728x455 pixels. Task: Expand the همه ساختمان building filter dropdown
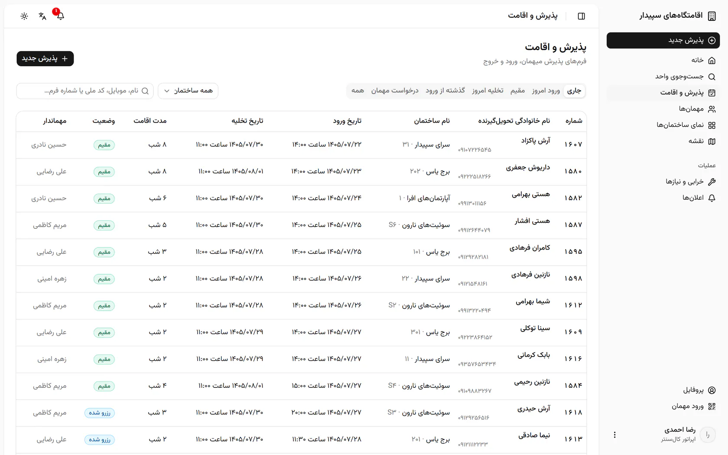(188, 91)
